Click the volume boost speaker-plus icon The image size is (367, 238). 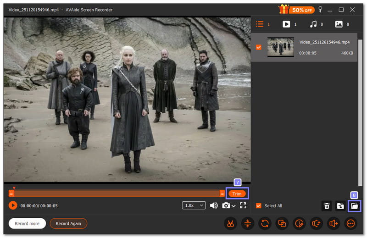(x=334, y=224)
